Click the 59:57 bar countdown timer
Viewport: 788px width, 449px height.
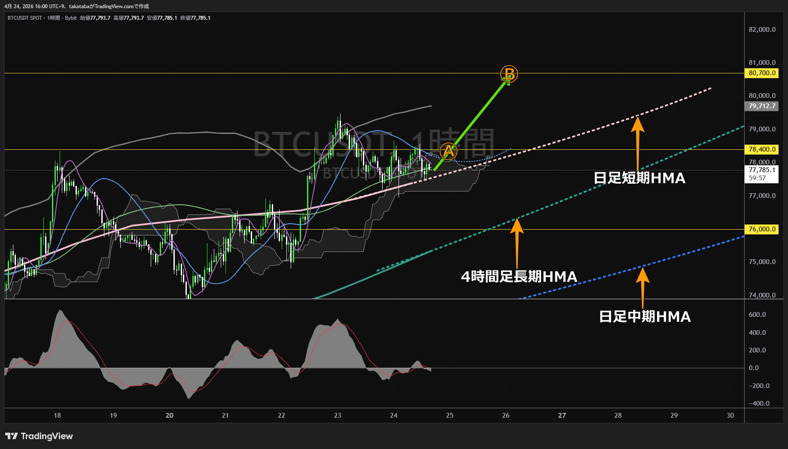pyautogui.click(x=757, y=178)
